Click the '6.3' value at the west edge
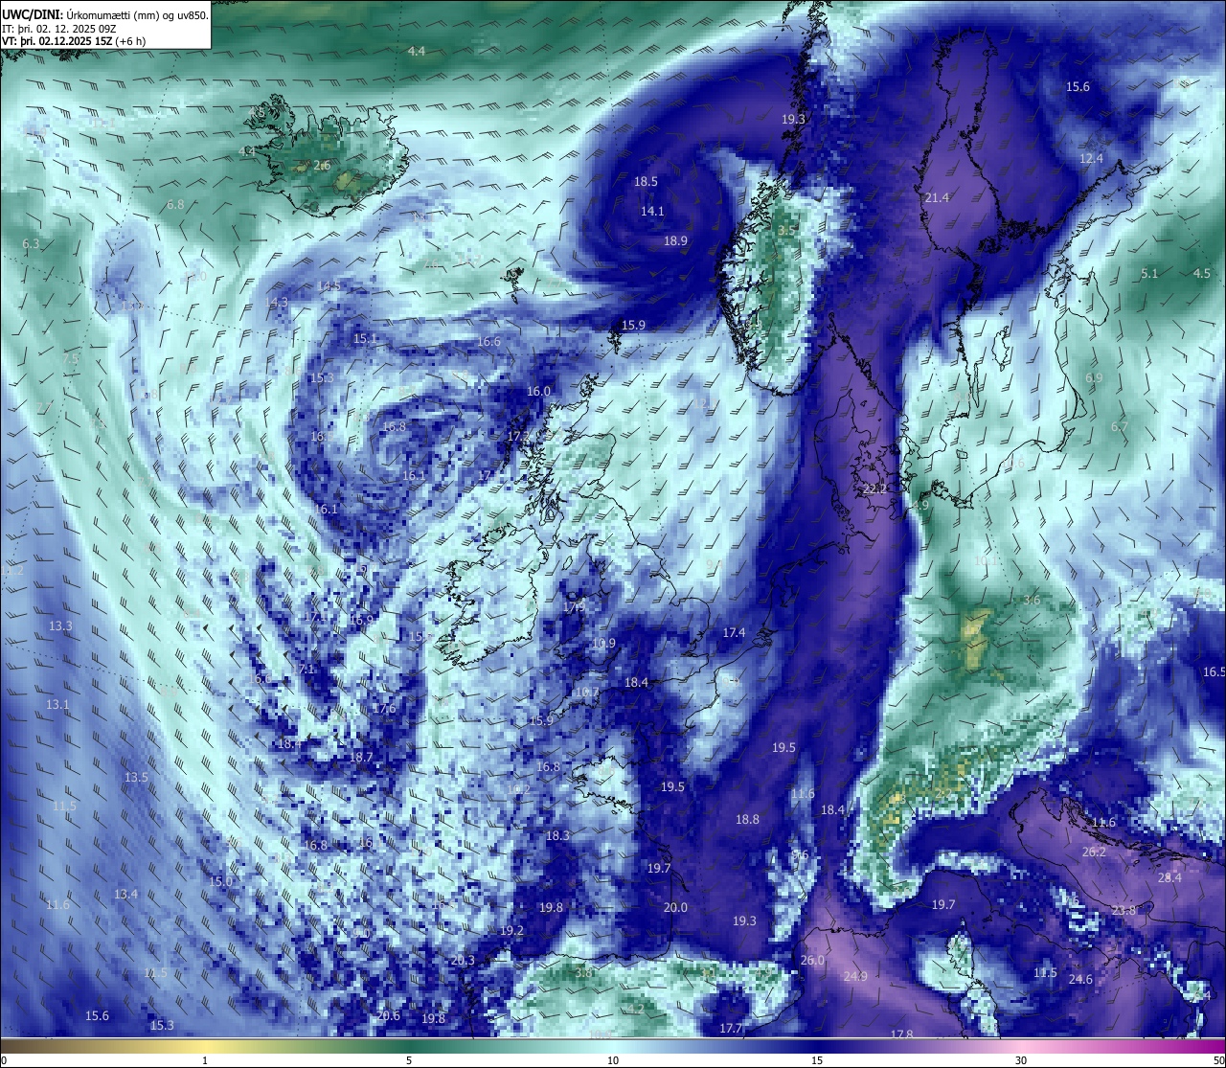Image resolution: width=1226 pixels, height=1068 pixels. click(x=31, y=244)
